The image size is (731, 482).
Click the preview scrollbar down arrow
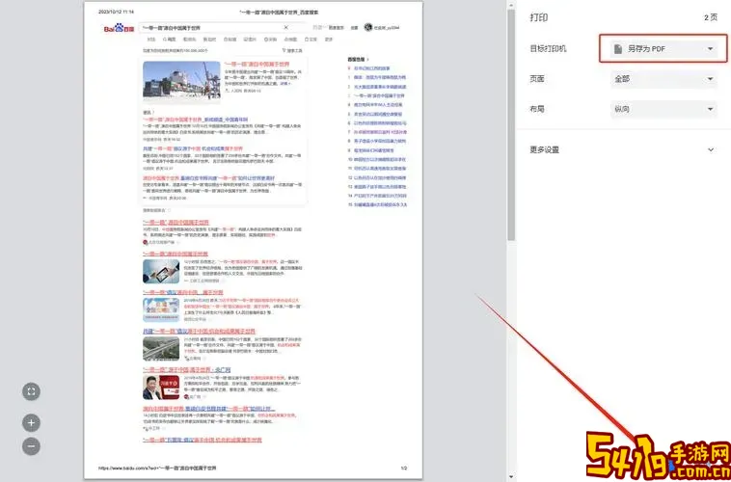pos(511,477)
